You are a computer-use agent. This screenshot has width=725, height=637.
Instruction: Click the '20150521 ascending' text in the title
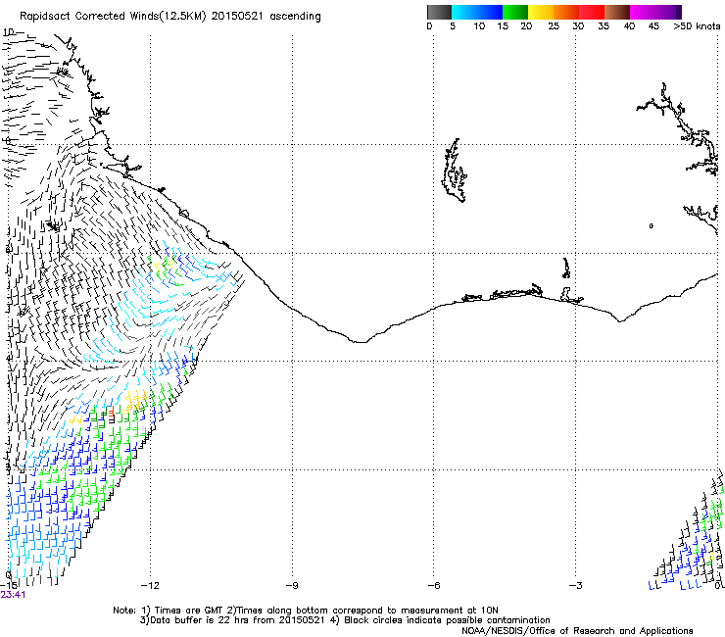point(266,17)
